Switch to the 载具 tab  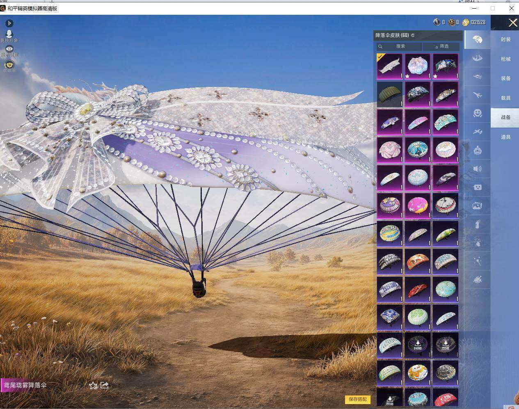[505, 98]
